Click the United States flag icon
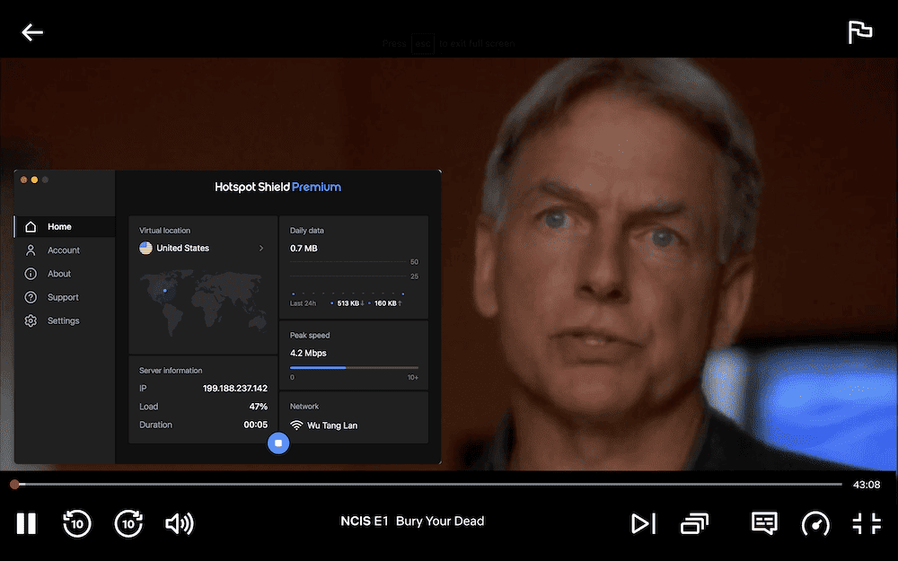Image resolution: width=898 pixels, height=561 pixels. click(x=146, y=248)
